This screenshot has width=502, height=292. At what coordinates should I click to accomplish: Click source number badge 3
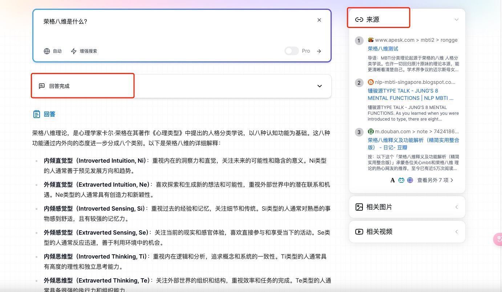pyautogui.click(x=359, y=132)
